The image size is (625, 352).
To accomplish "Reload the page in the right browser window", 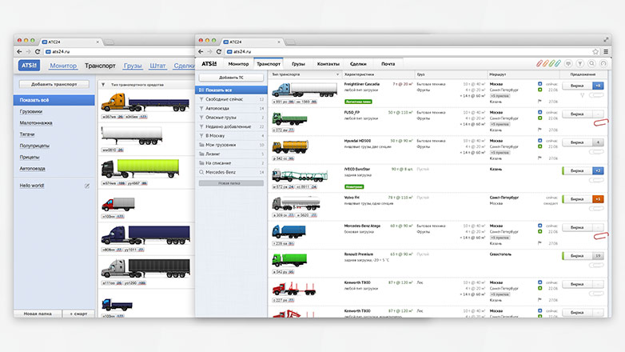I will [219, 51].
